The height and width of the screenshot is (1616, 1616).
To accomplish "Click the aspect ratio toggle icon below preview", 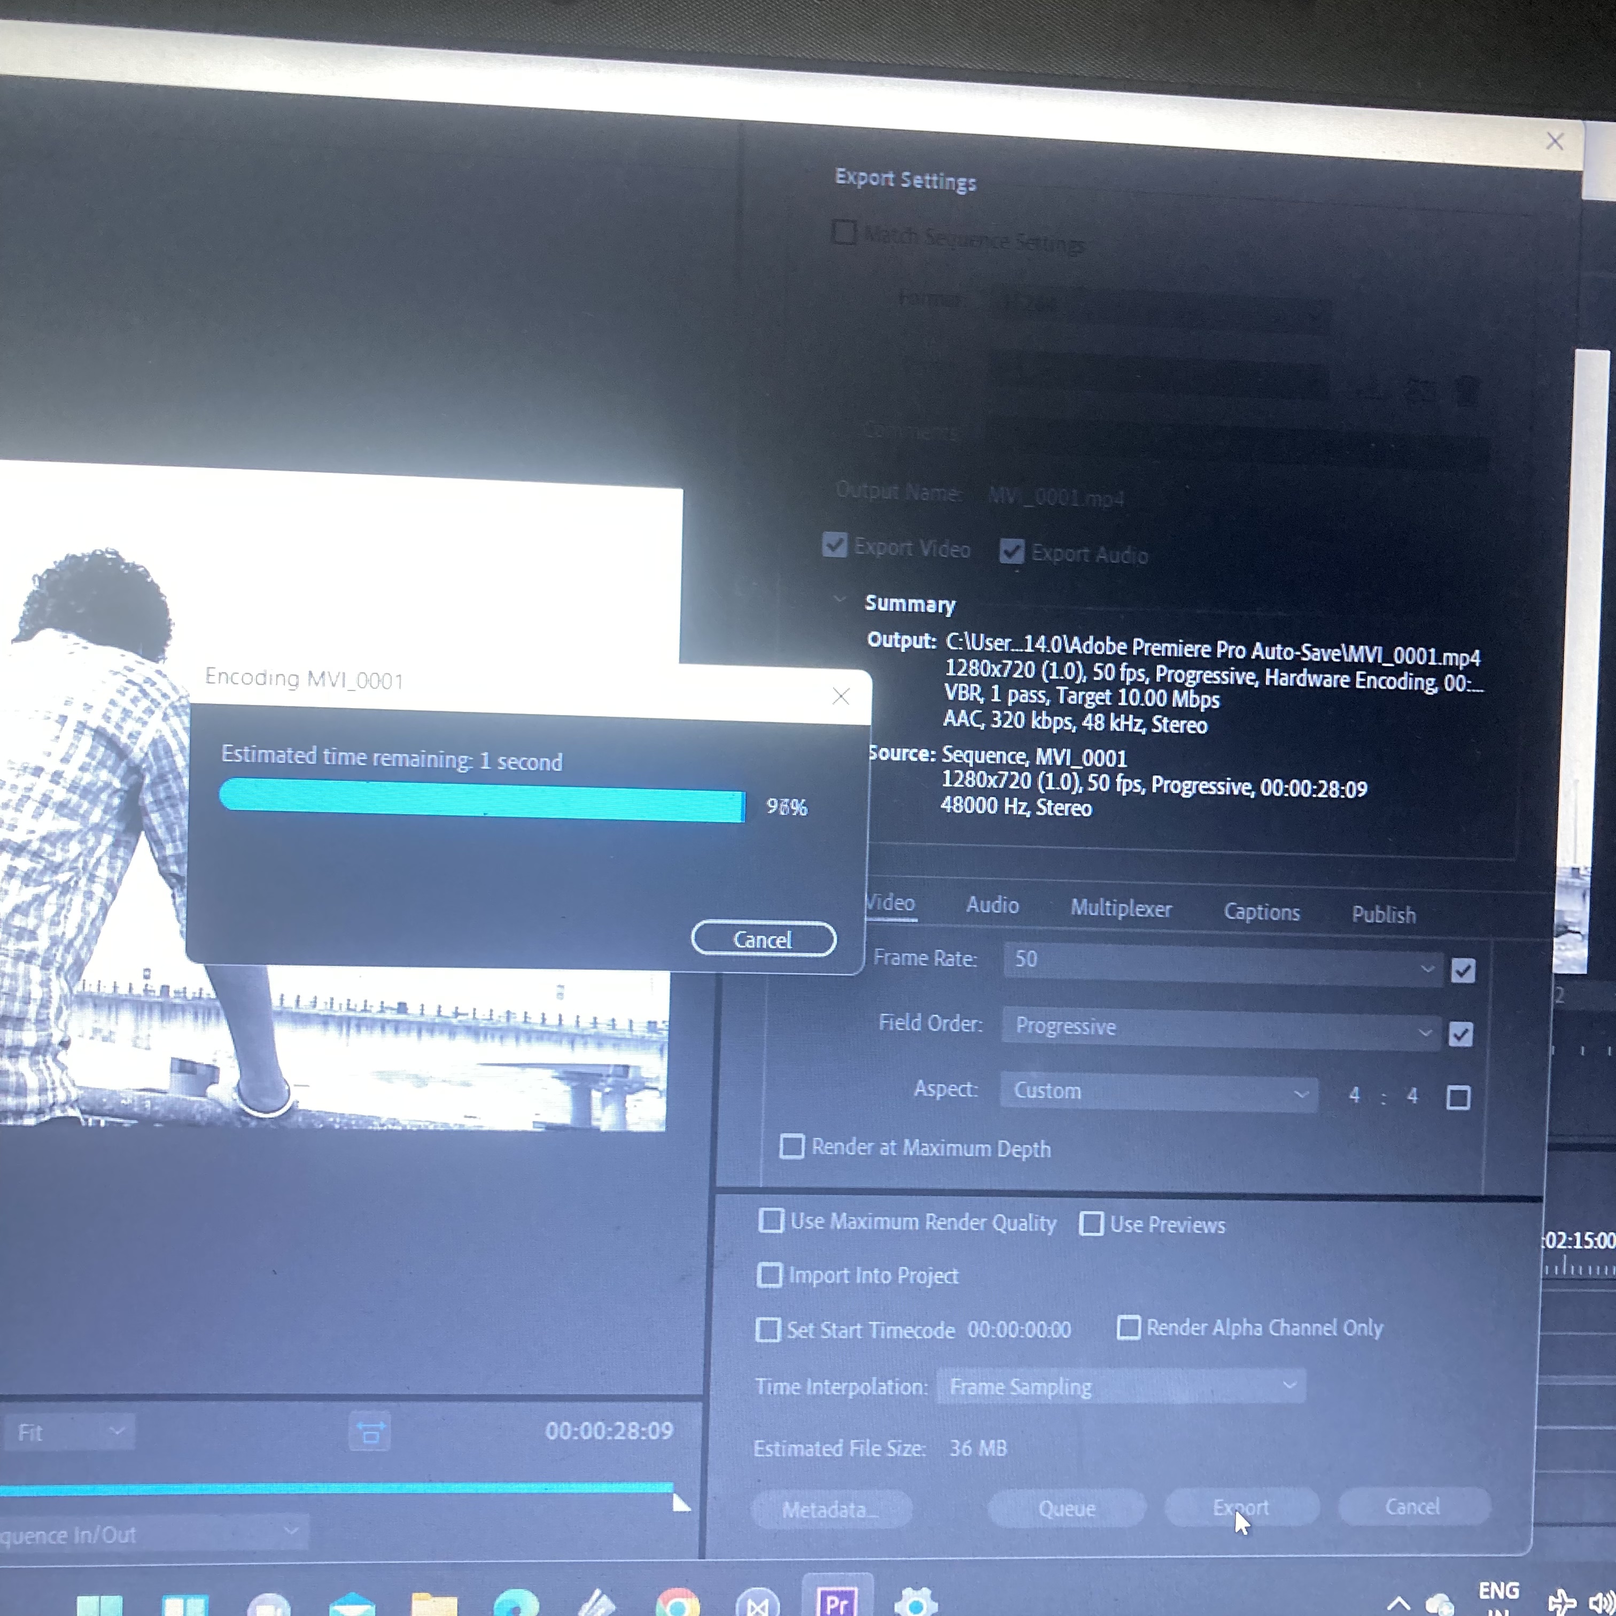I will click(370, 1432).
